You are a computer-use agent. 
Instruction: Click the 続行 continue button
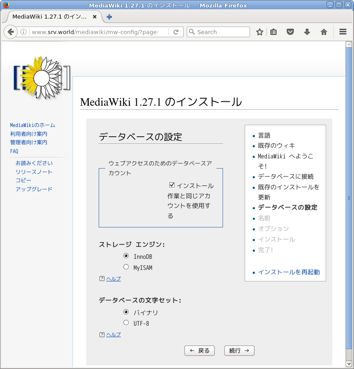(239, 351)
